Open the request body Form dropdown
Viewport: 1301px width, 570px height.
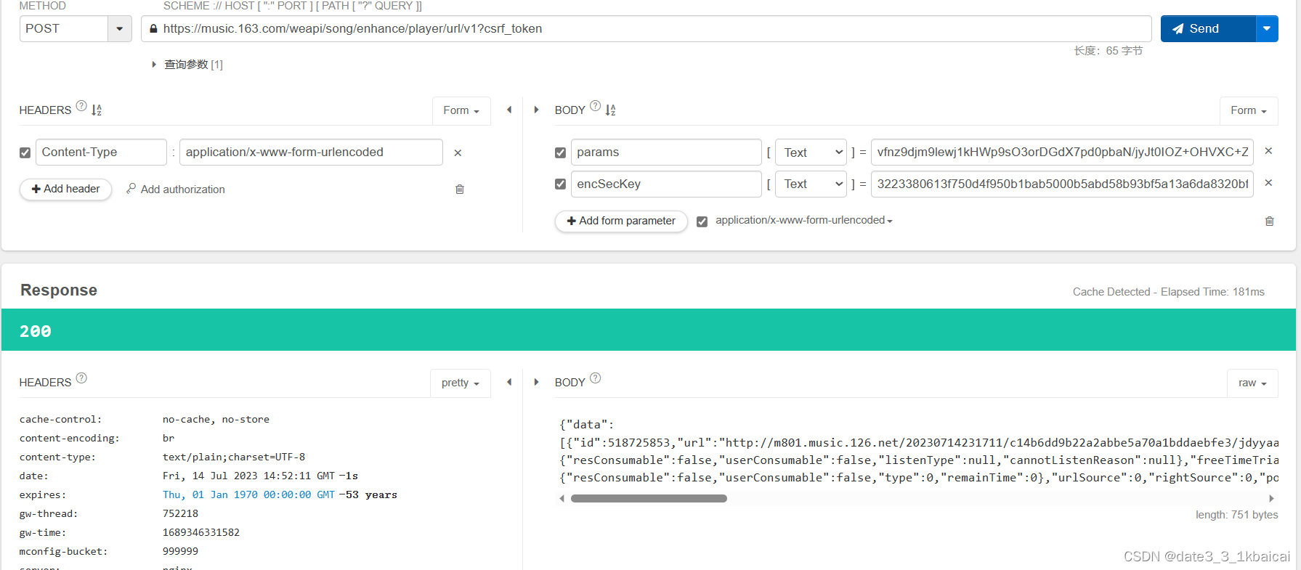pos(1249,110)
